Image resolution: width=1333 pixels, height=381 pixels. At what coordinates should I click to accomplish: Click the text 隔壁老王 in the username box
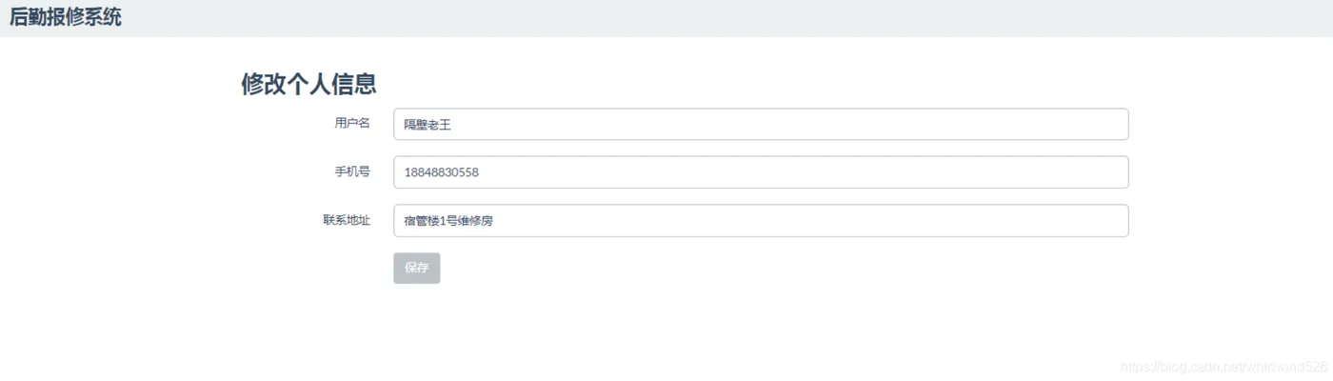coord(427,125)
